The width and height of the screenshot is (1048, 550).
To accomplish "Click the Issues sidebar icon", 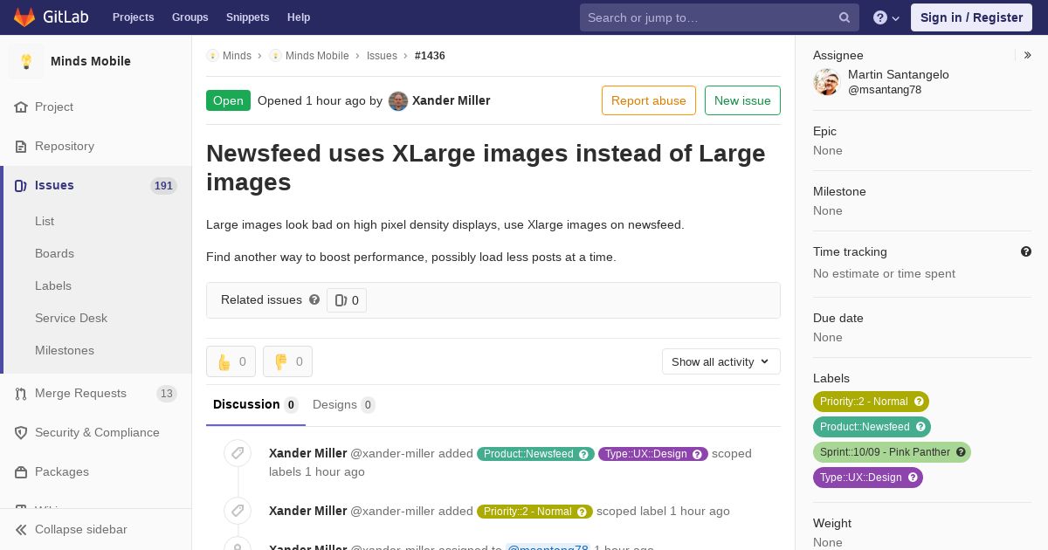I will point(21,185).
